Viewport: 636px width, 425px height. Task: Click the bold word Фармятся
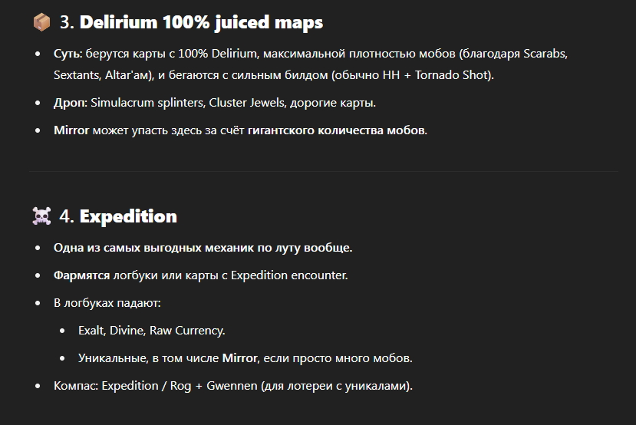coord(81,275)
